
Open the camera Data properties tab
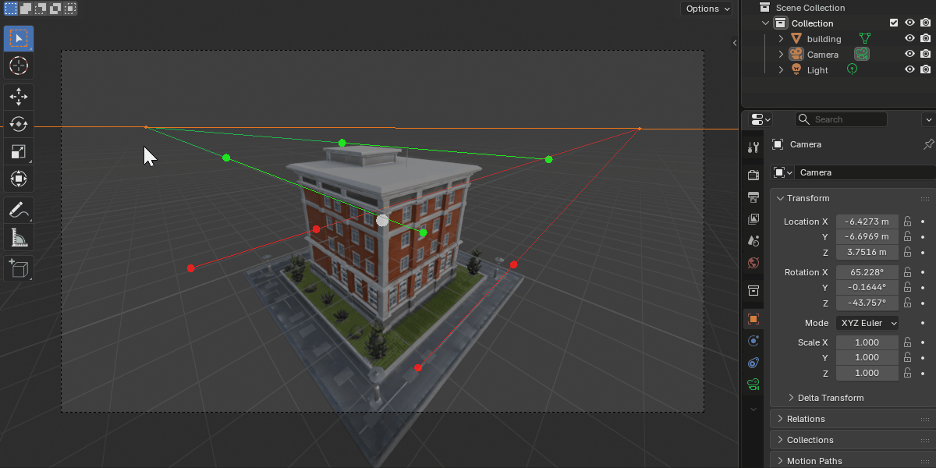tap(753, 384)
